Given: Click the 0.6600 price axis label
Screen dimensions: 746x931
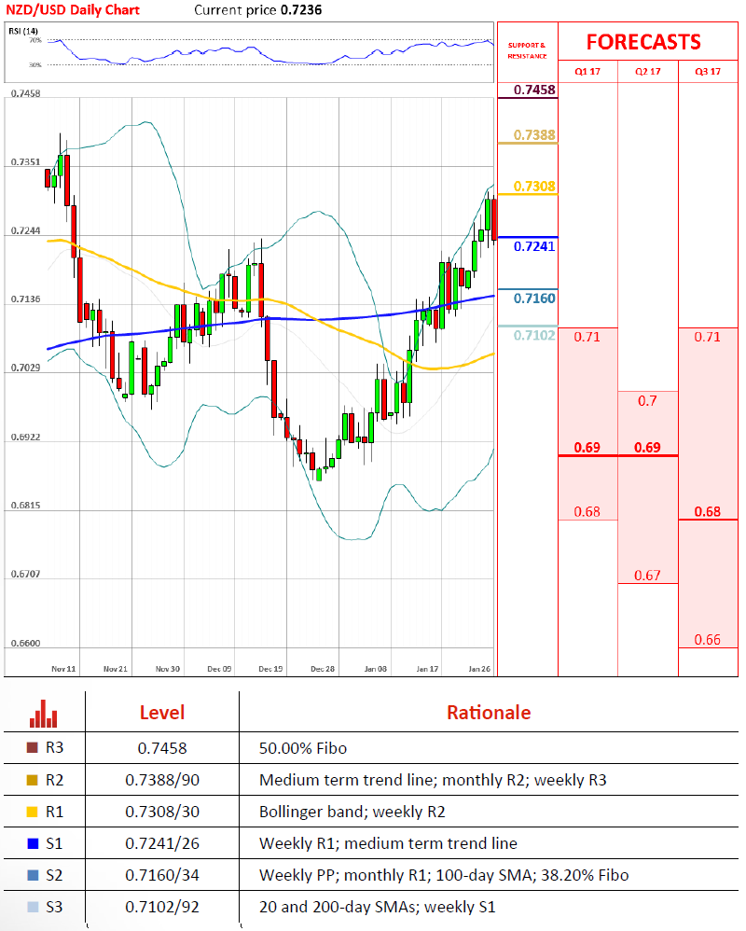Looking at the screenshot, I should (25, 644).
